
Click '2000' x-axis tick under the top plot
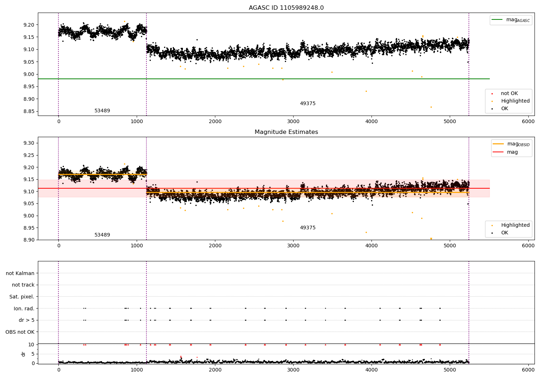pos(215,122)
